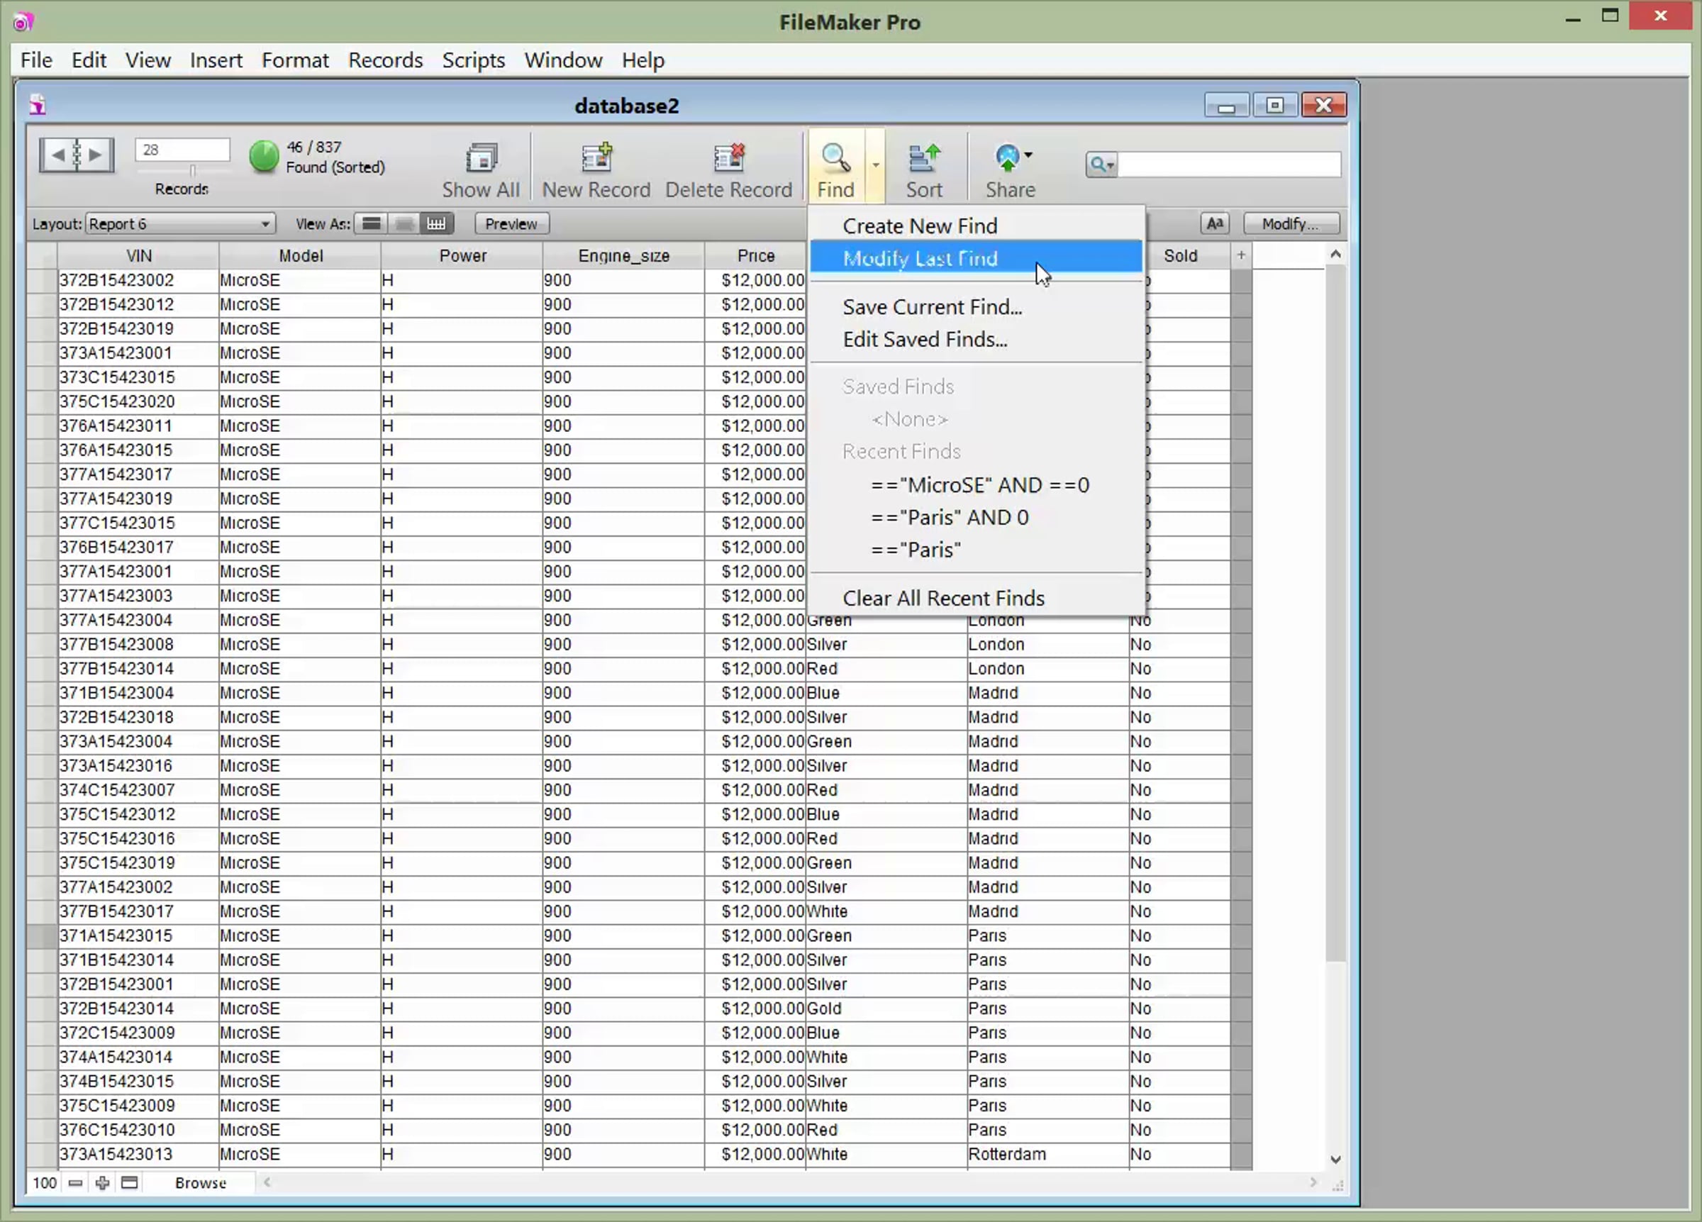Screen dimensions: 1702x1222
Task: Click the current record number field
Action: tap(182, 150)
